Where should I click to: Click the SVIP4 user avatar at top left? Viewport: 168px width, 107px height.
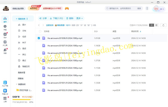point(6,8)
